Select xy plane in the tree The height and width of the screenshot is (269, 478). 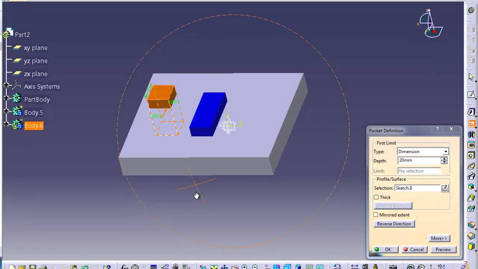tap(35, 48)
